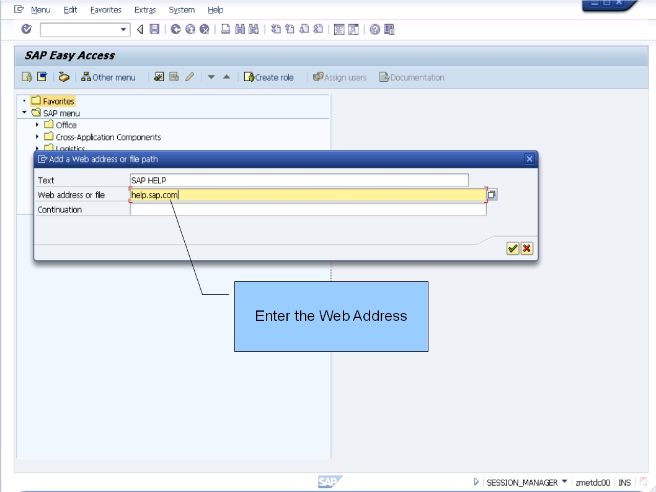
Task: Click the Create role button
Action: (x=269, y=77)
